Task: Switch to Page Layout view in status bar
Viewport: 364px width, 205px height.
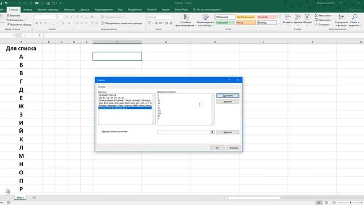Action: click(326, 203)
